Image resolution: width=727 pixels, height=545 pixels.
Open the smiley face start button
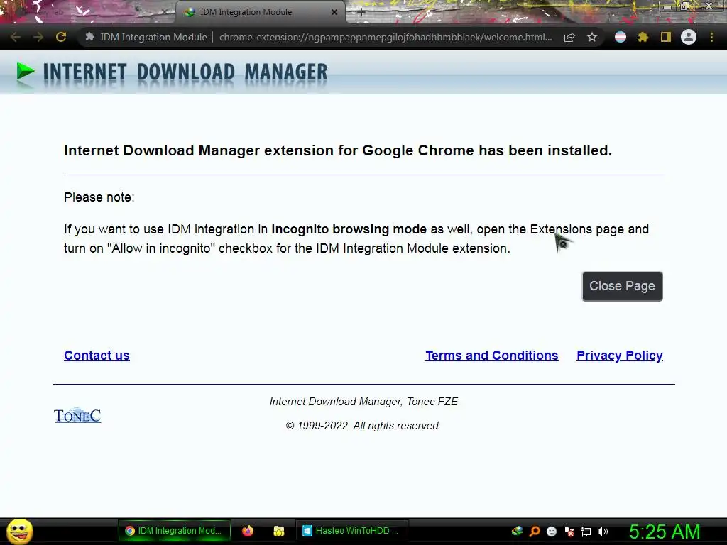(x=19, y=532)
